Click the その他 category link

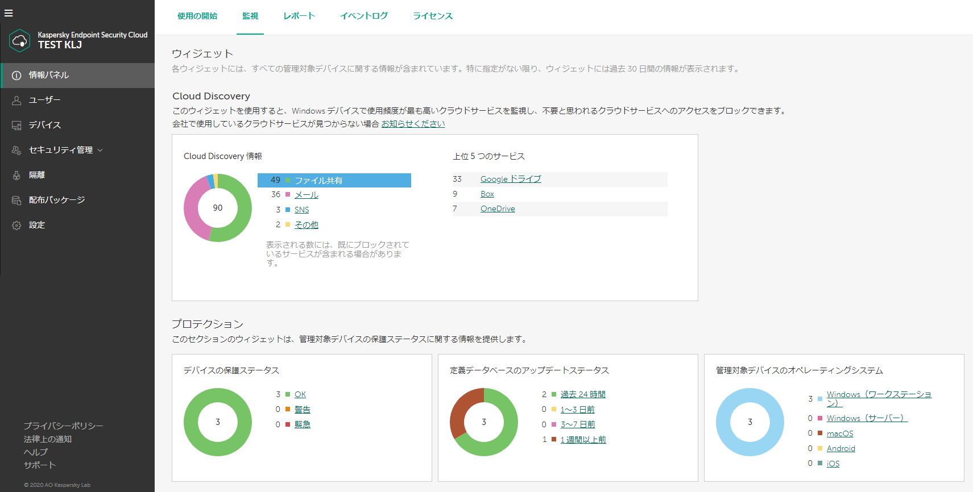[307, 225]
